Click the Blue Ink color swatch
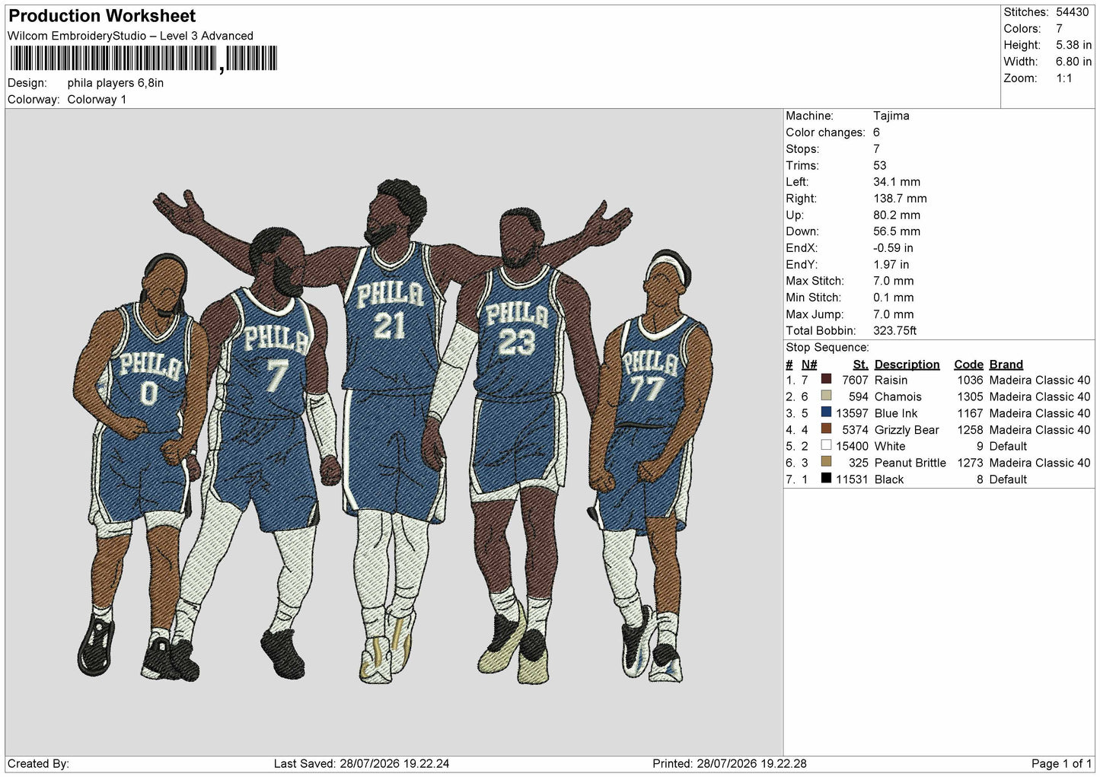Screen dimensions: 1100x777 (826, 412)
